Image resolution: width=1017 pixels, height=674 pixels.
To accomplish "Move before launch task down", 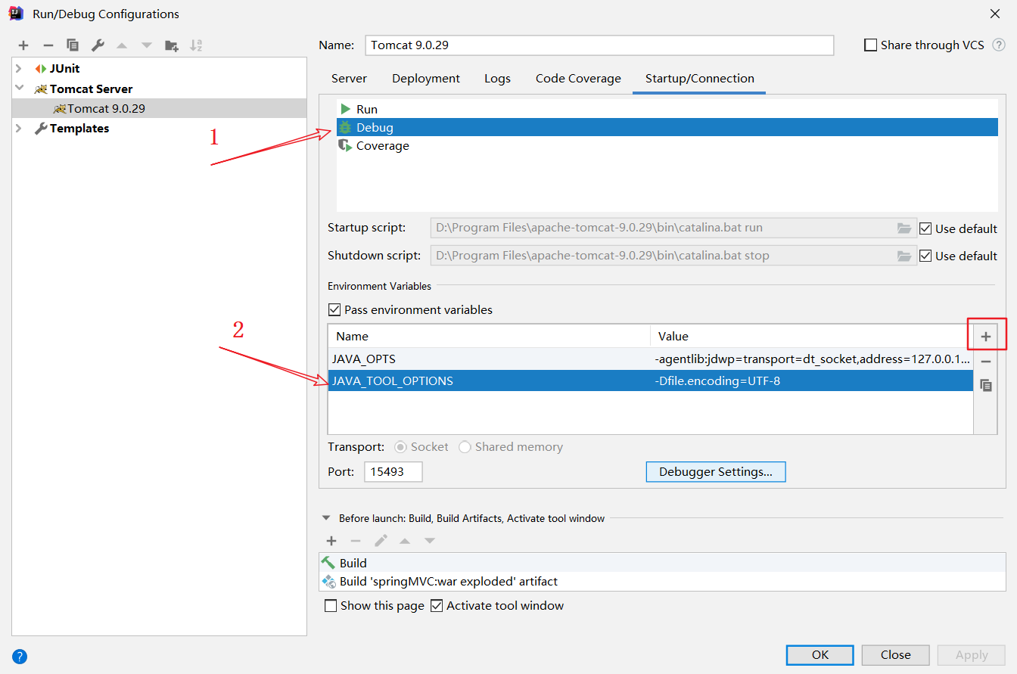I will (x=430, y=541).
